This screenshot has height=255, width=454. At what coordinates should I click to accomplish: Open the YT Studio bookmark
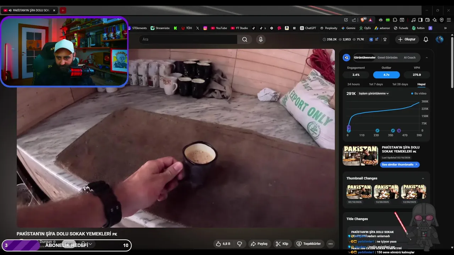(x=239, y=28)
